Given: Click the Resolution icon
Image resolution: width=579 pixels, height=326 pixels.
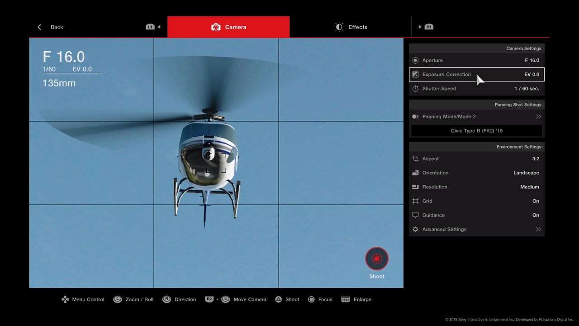Looking at the screenshot, I should tap(415, 187).
